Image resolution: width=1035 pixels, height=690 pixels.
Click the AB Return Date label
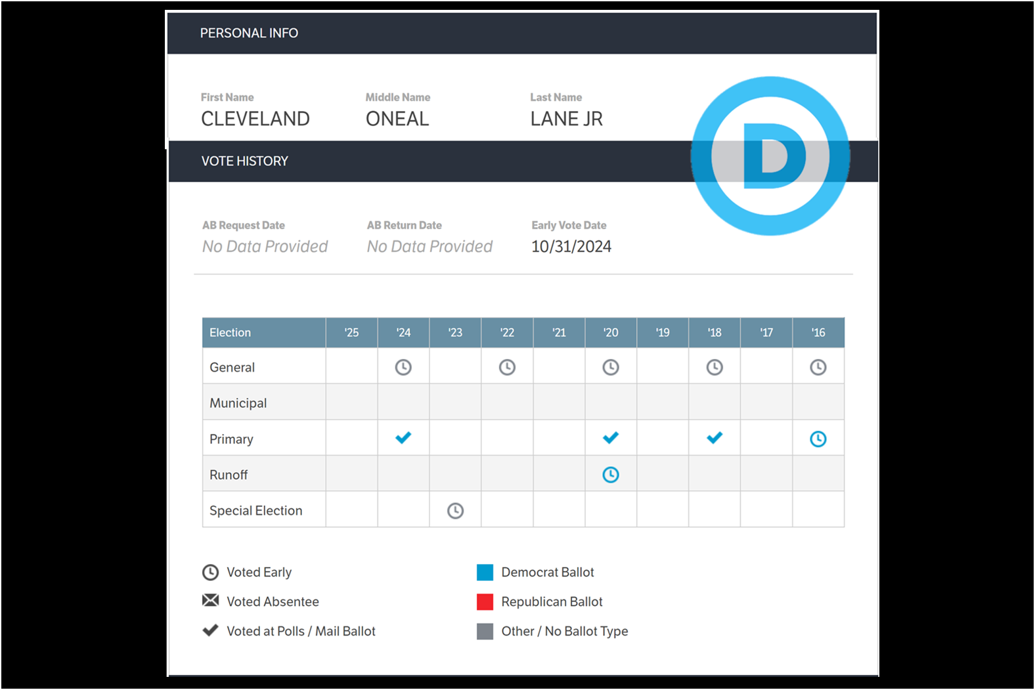pos(405,225)
